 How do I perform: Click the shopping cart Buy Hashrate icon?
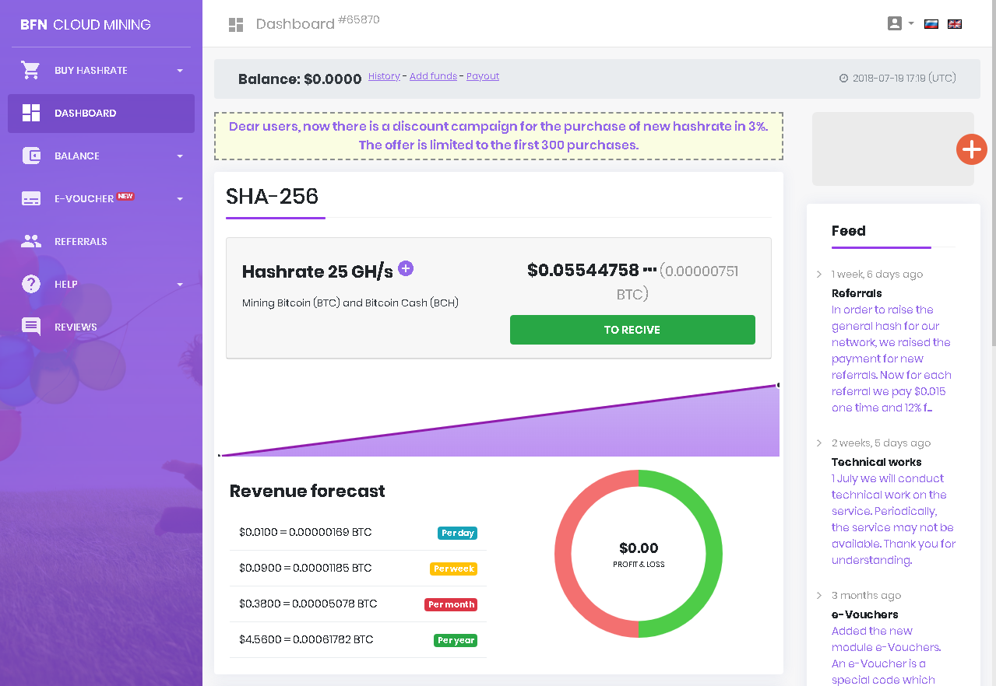(x=31, y=70)
